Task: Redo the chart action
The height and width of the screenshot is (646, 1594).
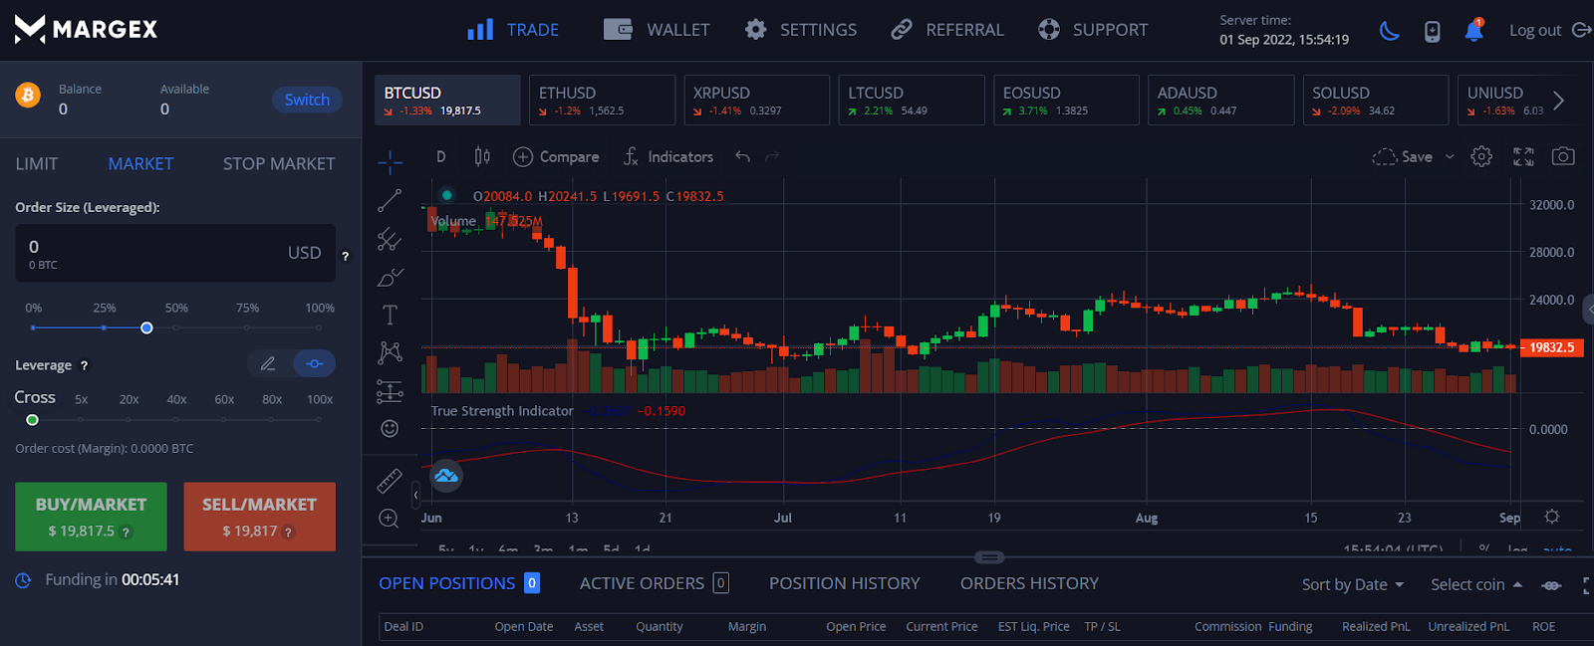Action: coord(772,156)
